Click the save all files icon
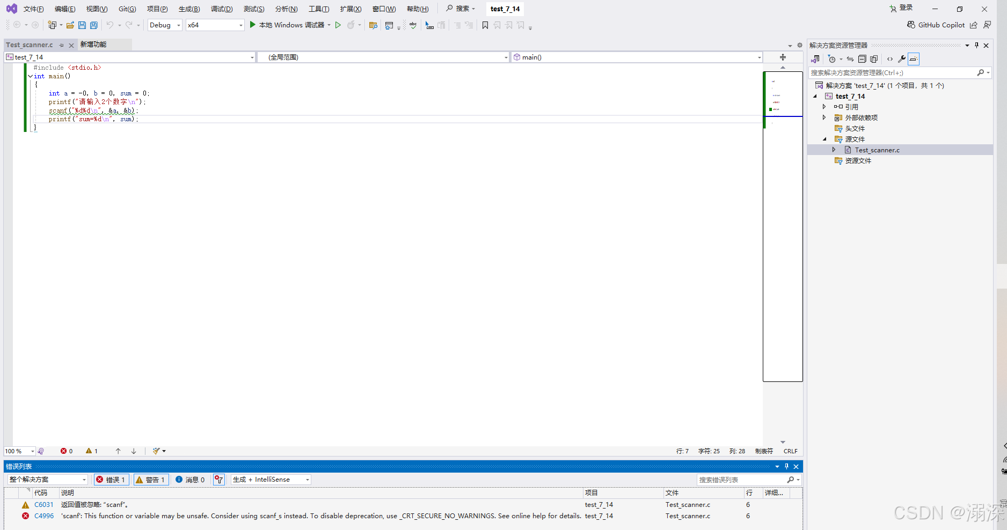Viewport: 1007px width, 530px height. (94, 25)
